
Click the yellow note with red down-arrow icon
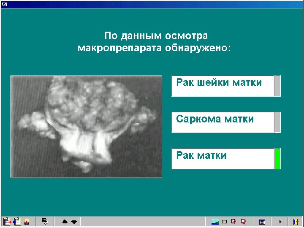(27, 222)
